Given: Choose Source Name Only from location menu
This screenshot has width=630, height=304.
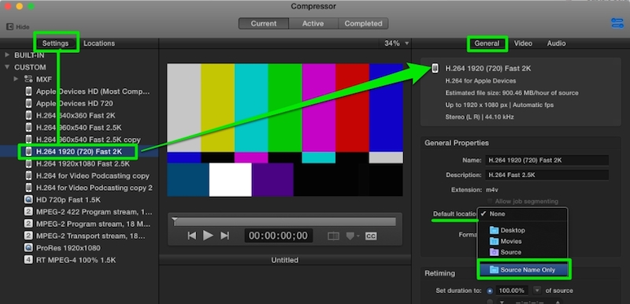Looking at the screenshot, I should 523,270.
